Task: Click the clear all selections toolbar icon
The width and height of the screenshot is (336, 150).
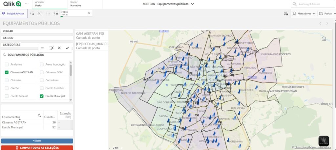Action: [x=56, y=13]
